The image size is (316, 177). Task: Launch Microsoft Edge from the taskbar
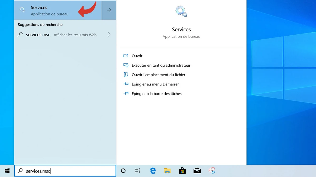[x=153, y=171]
